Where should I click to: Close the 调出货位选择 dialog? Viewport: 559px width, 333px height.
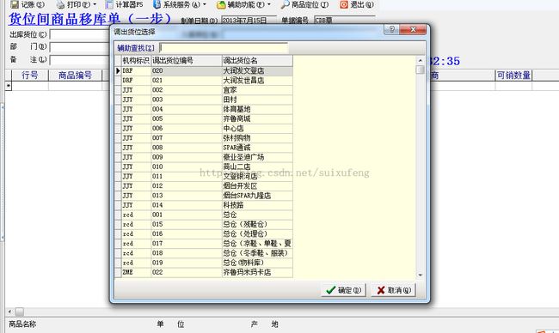(x=413, y=29)
